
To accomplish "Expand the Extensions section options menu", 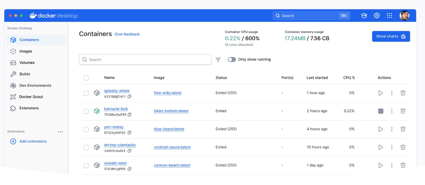I will [x=60, y=132].
